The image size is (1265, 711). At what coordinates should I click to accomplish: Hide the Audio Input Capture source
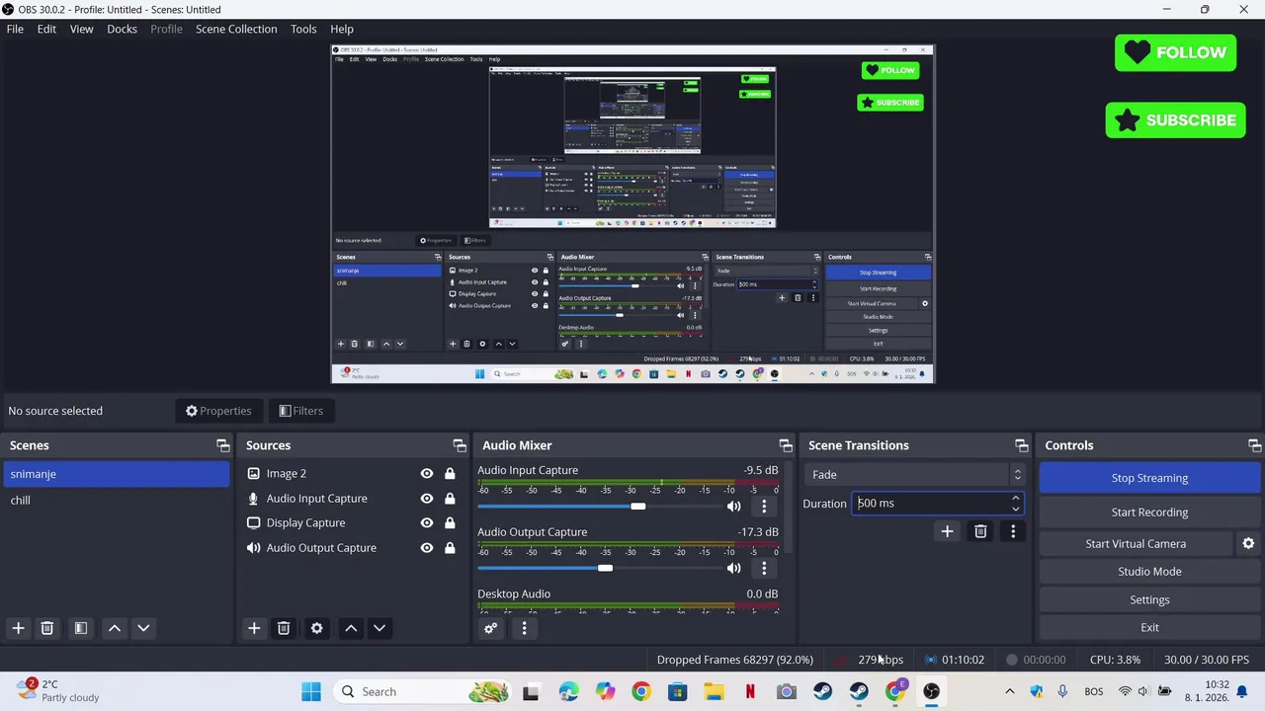(x=427, y=499)
